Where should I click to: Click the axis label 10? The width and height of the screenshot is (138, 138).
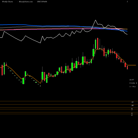click(132, 105)
